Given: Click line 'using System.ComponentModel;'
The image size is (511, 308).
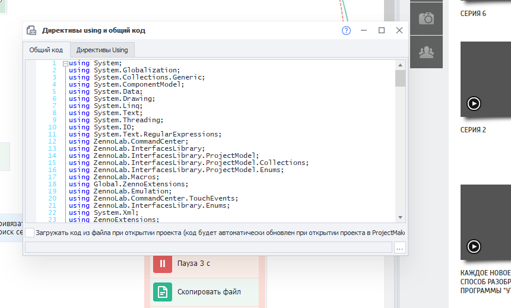Looking at the screenshot, I should tap(126, 84).
